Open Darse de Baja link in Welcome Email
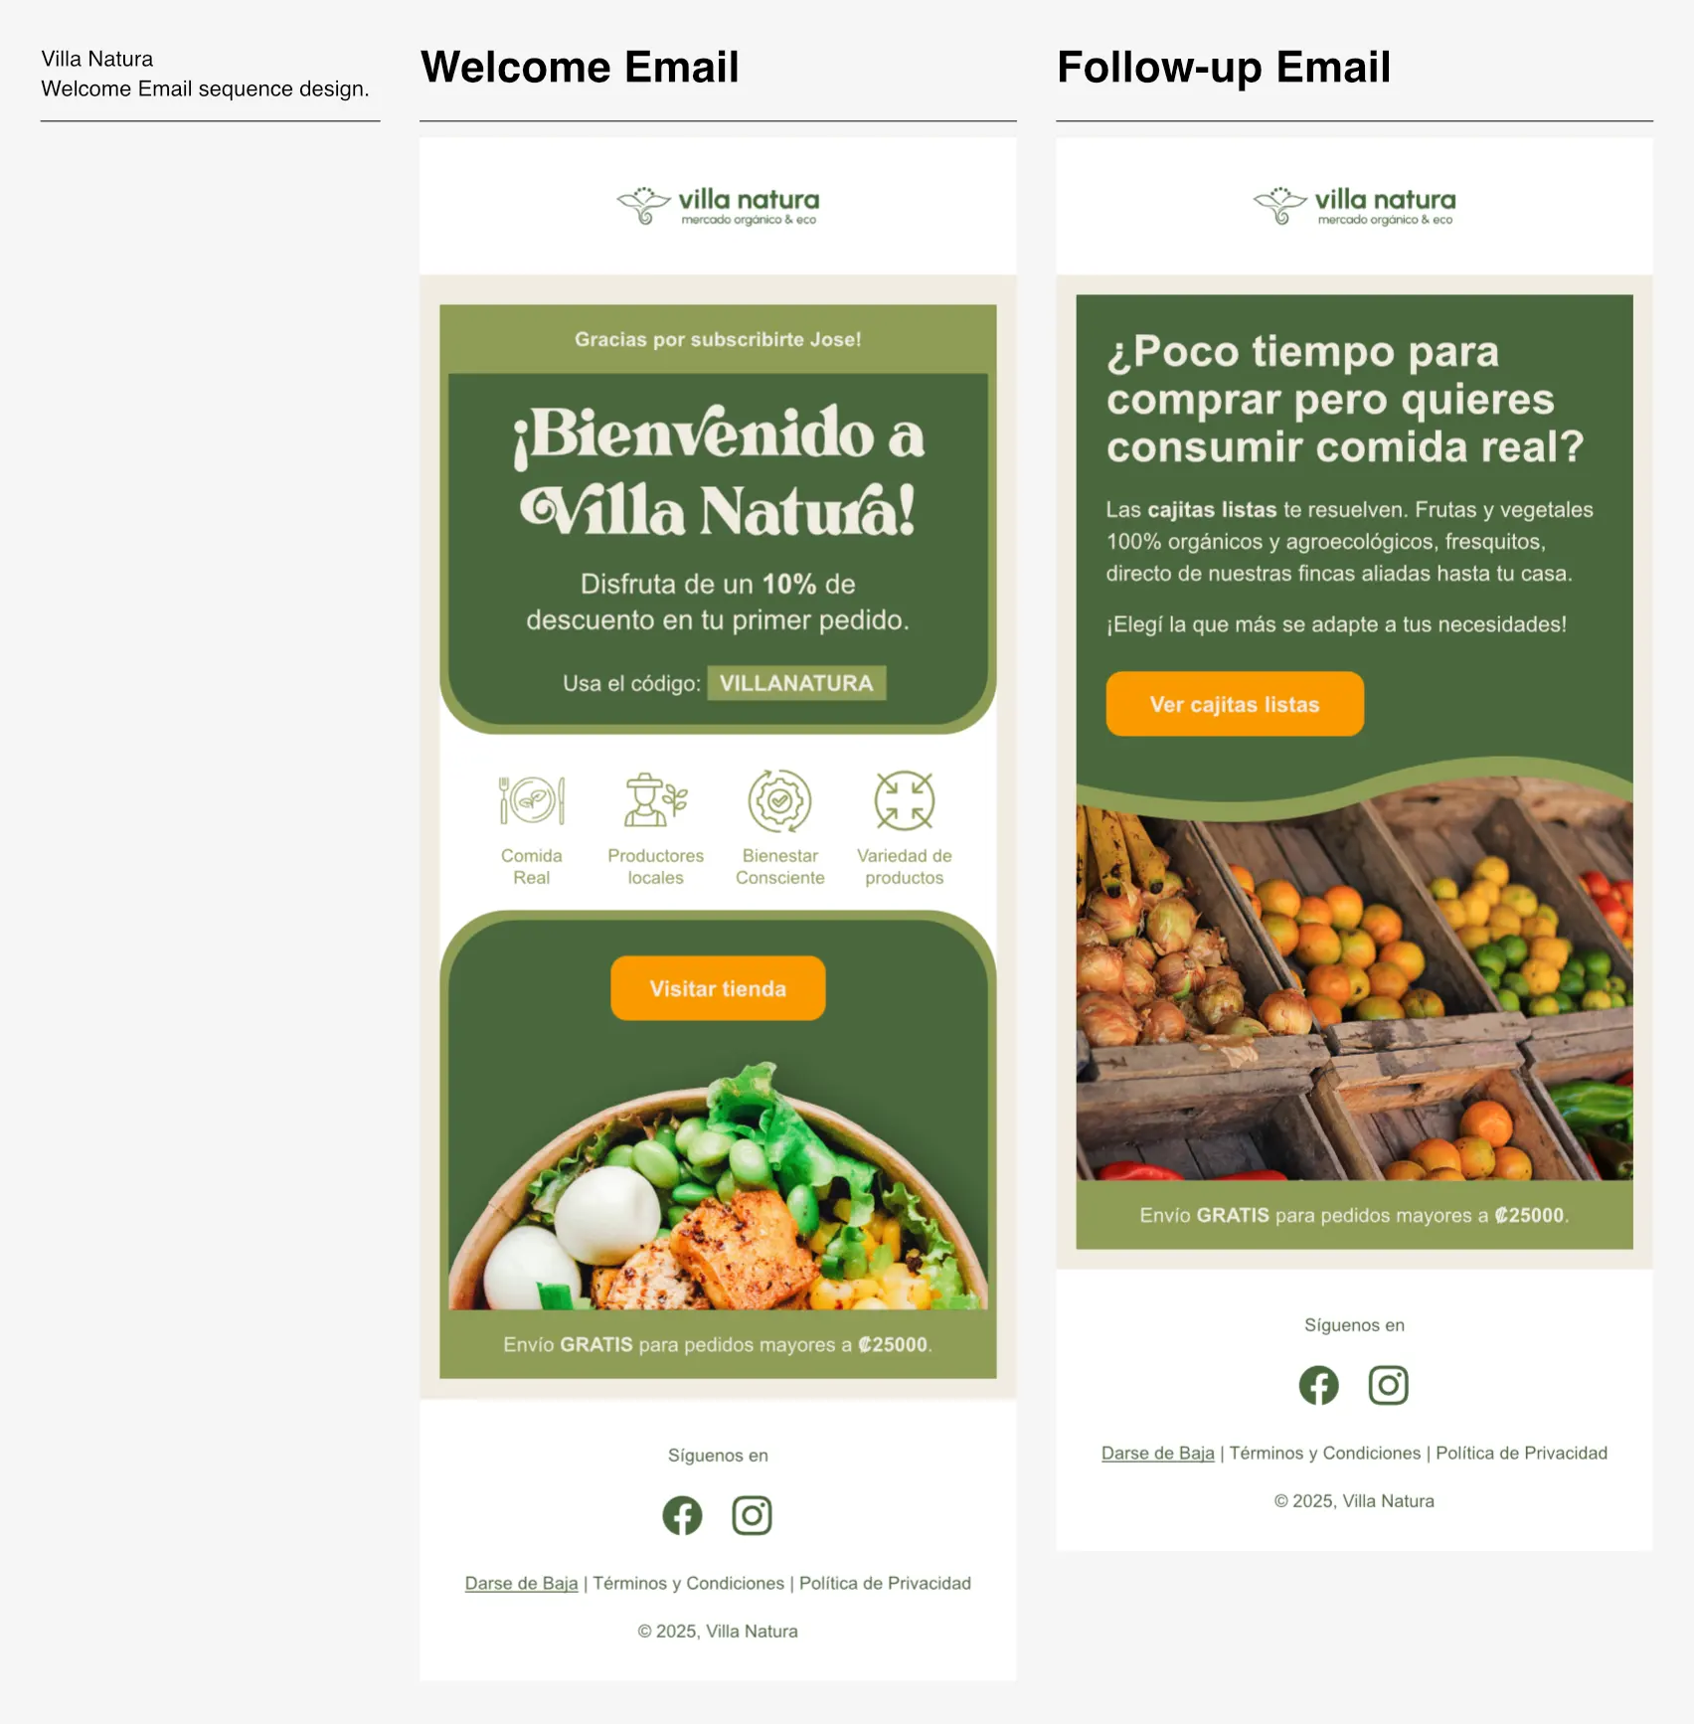The width and height of the screenshot is (1694, 1724). click(x=521, y=1583)
